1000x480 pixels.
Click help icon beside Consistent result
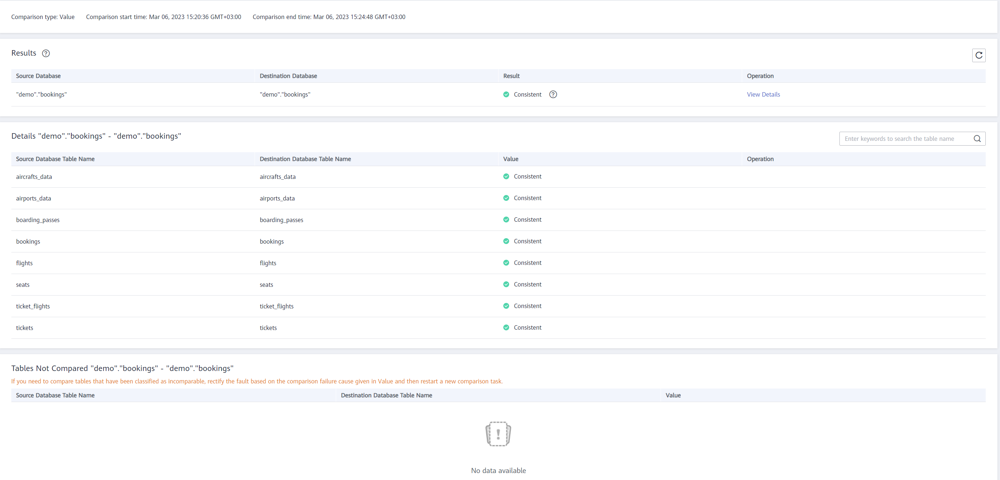(553, 94)
